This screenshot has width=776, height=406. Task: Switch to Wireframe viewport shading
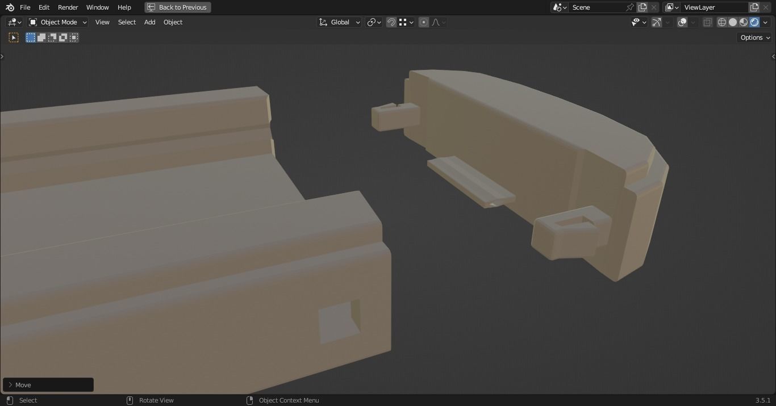click(722, 22)
